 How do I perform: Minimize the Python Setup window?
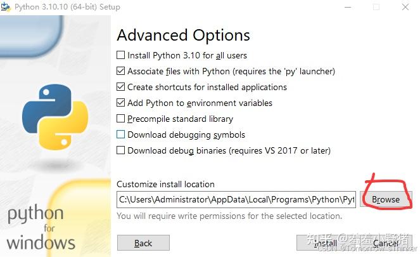tap(348, 7)
